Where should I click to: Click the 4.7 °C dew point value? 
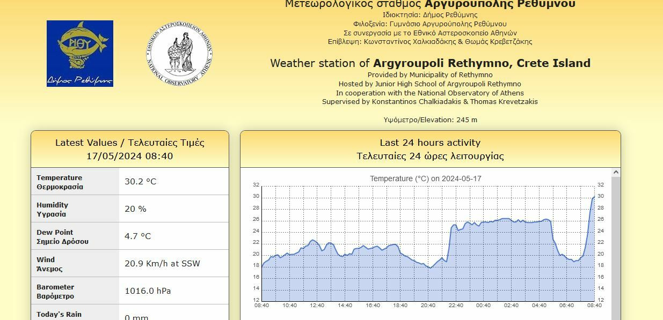tap(137, 236)
